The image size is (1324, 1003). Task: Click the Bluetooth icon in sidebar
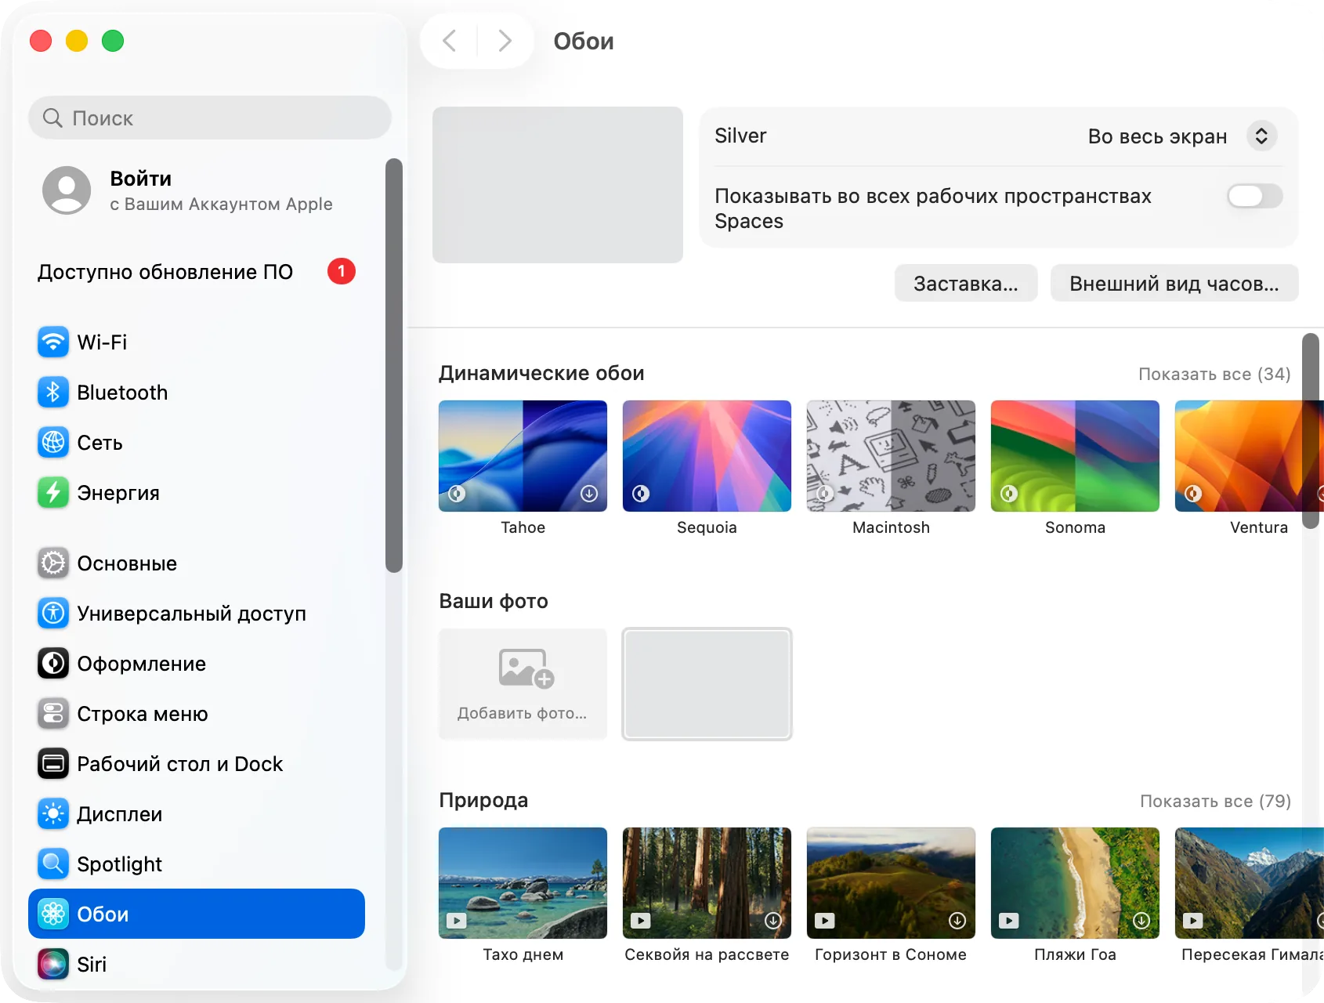(53, 393)
